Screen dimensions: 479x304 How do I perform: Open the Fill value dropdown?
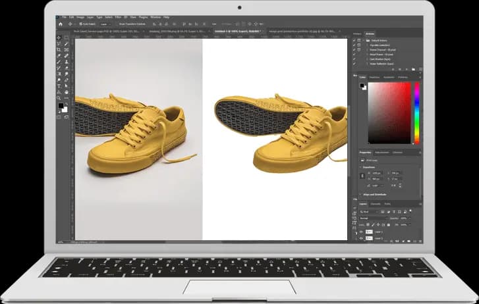pos(410,224)
